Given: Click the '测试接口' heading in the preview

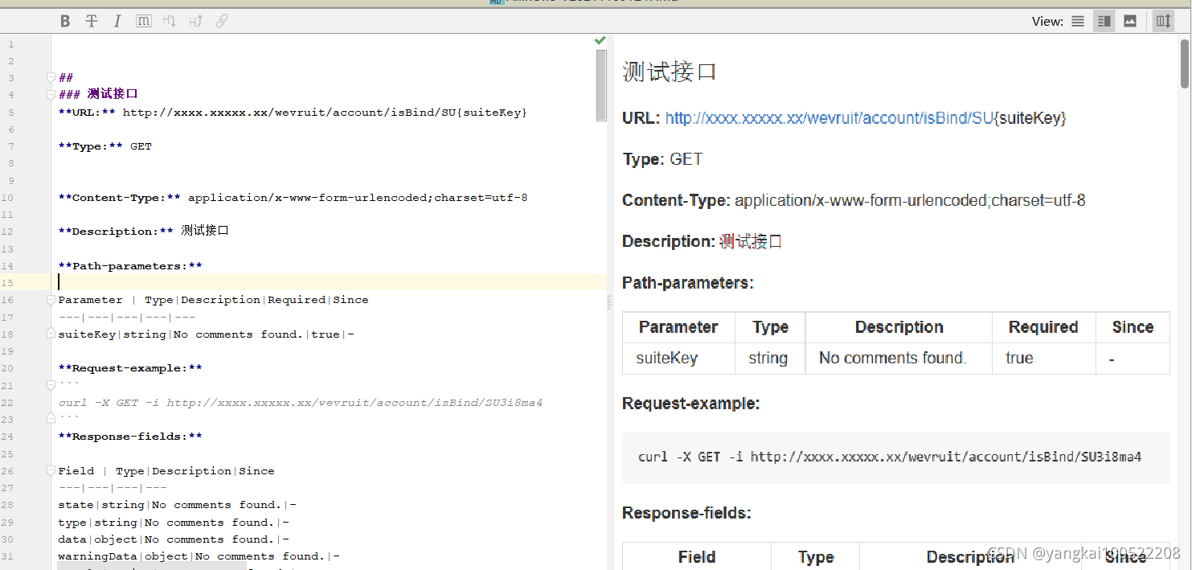Looking at the screenshot, I should pyautogui.click(x=670, y=72).
